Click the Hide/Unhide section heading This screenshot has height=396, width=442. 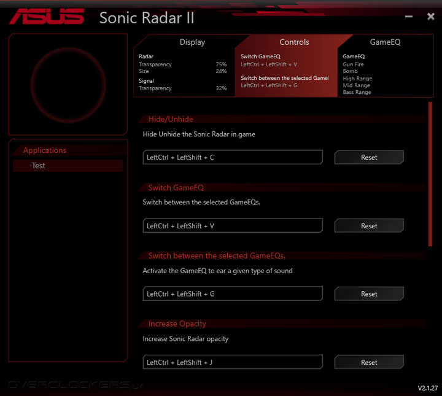[x=171, y=119]
